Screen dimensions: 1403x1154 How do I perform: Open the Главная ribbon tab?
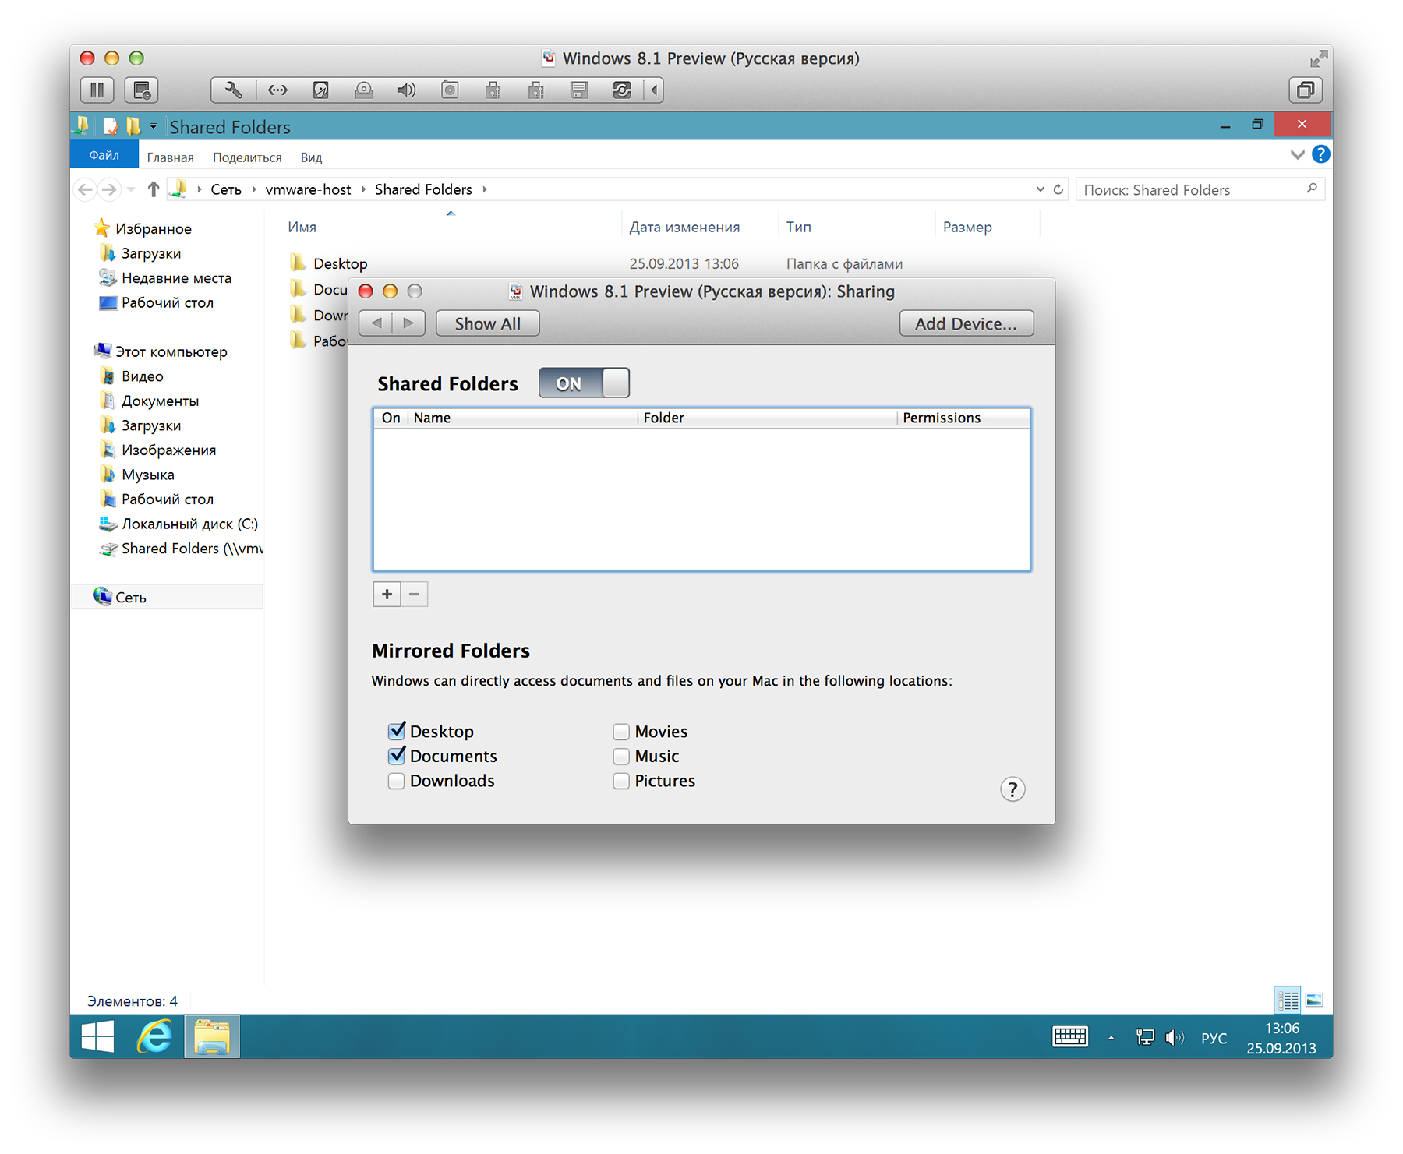click(x=171, y=157)
